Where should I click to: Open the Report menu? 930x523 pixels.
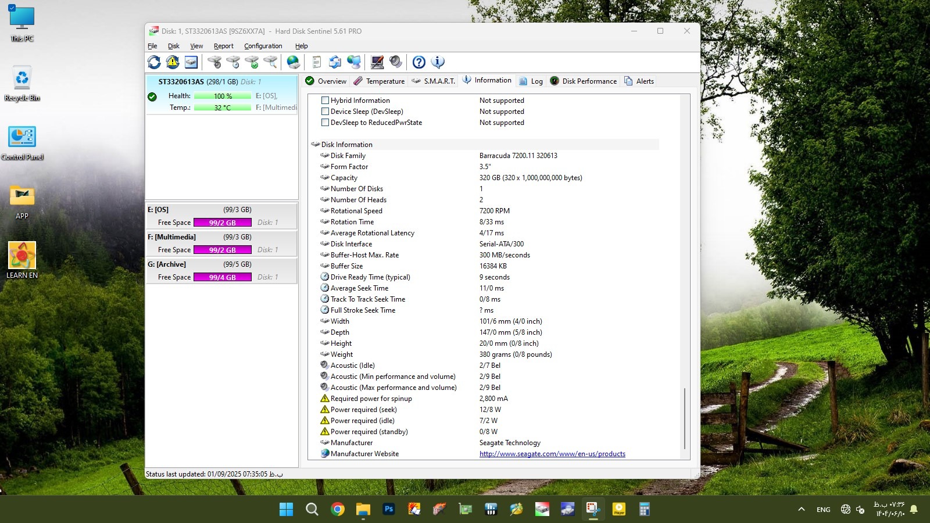(x=223, y=46)
